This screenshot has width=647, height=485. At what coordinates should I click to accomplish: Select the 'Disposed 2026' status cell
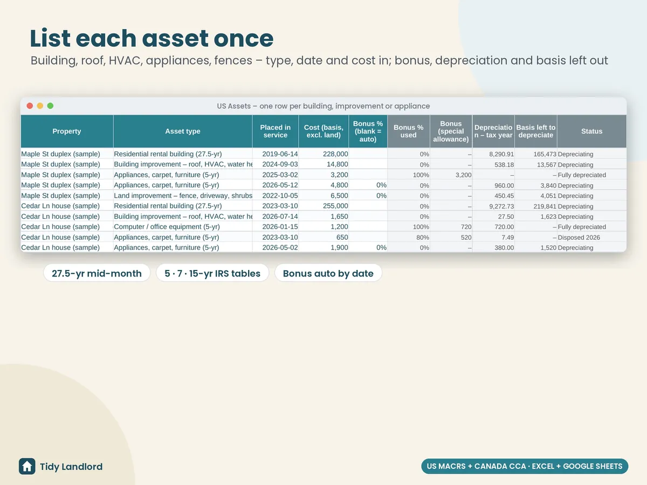(592, 237)
